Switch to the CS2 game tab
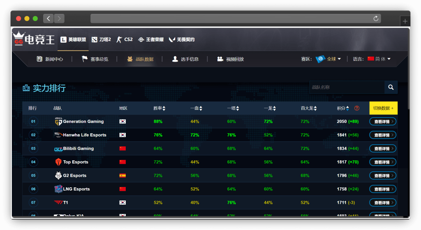 click(125, 40)
